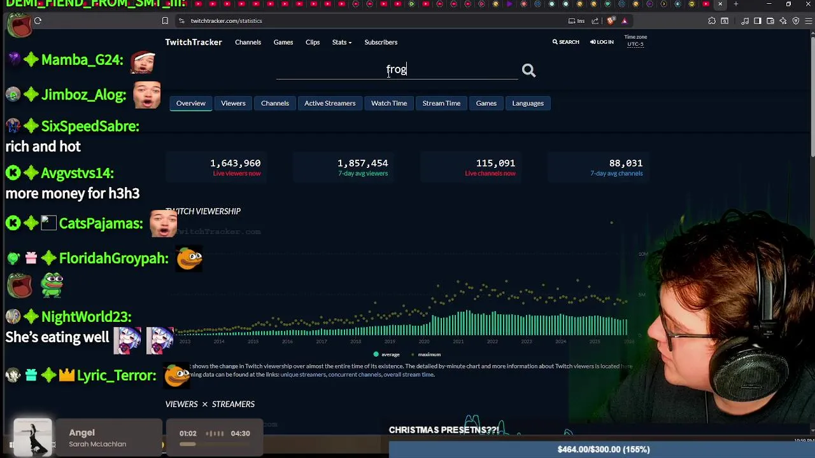
Task: Open a new browser tab with plus
Action: coord(735,4)
